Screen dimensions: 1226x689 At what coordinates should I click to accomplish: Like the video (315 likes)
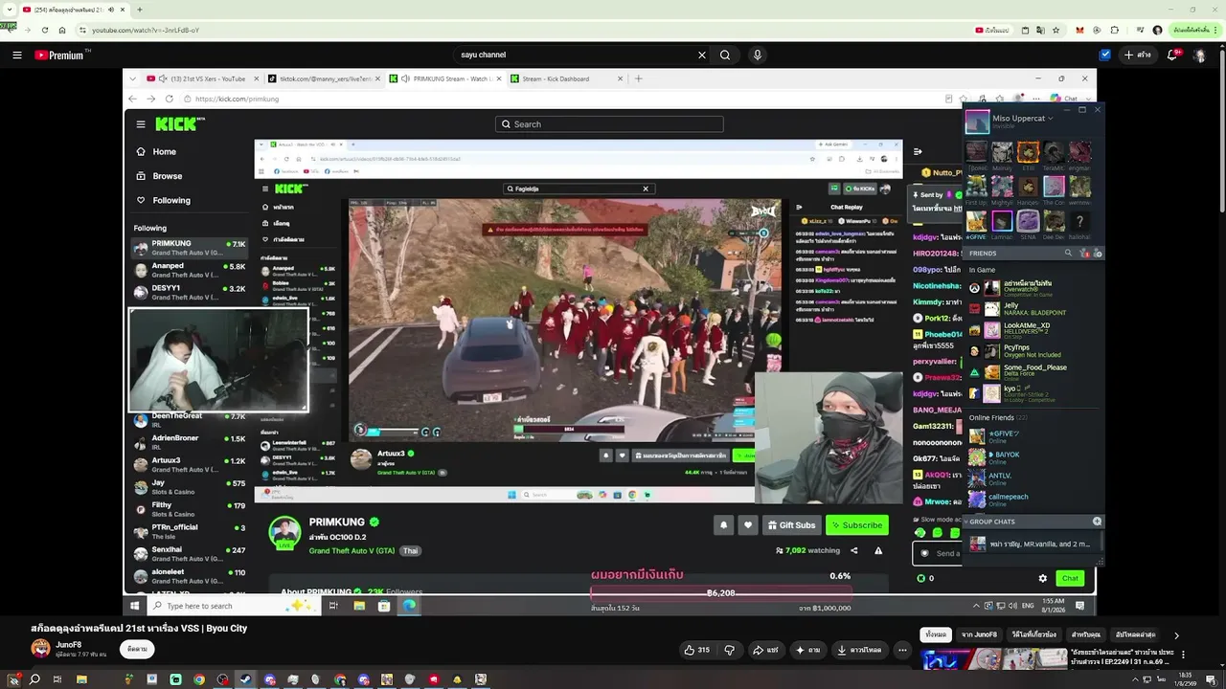pyautogui.click(x=696, y=650)
